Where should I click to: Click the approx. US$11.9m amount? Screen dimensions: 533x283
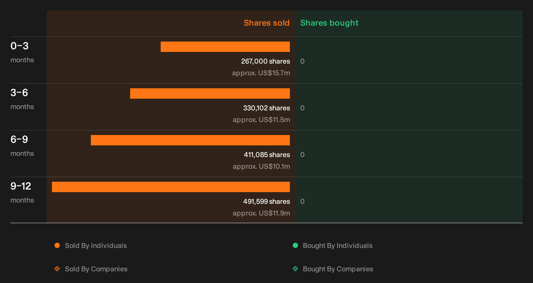click(261, 213)
